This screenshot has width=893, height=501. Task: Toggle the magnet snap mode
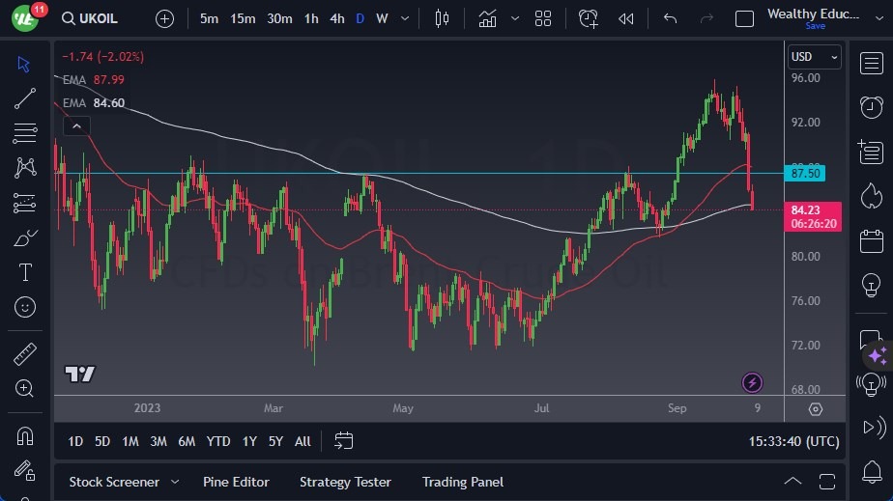[x=26, y=435]
